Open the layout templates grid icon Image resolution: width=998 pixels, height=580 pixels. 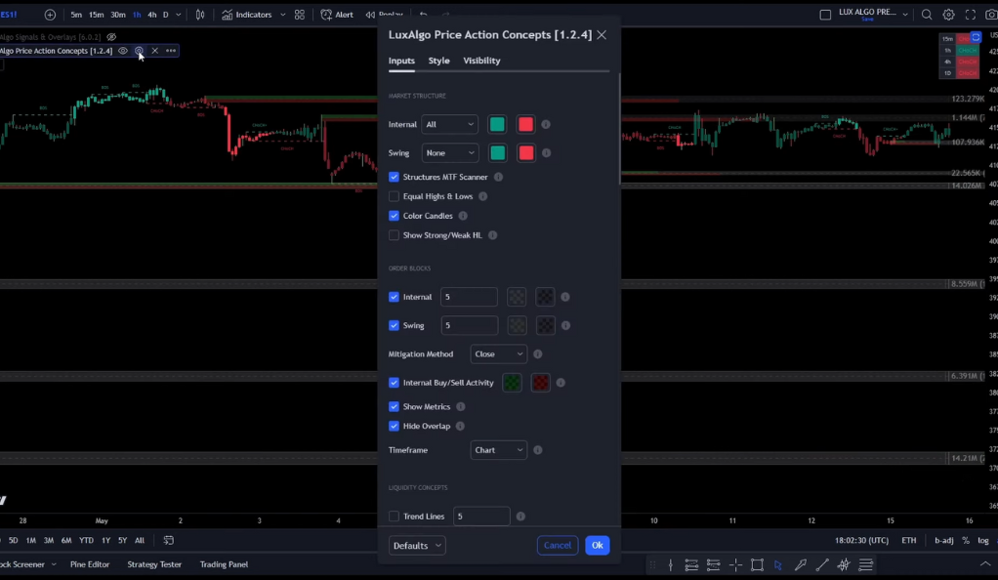click(300, 15)
